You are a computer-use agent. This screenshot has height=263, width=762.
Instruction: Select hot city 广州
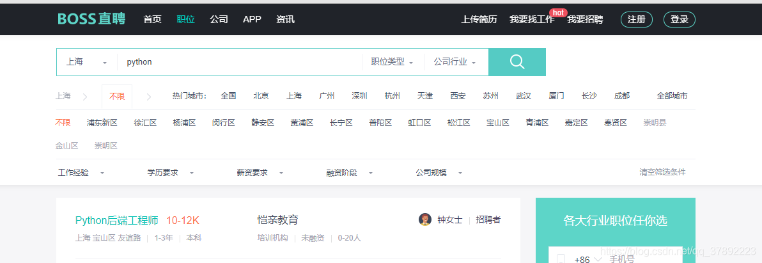(327, 96)
